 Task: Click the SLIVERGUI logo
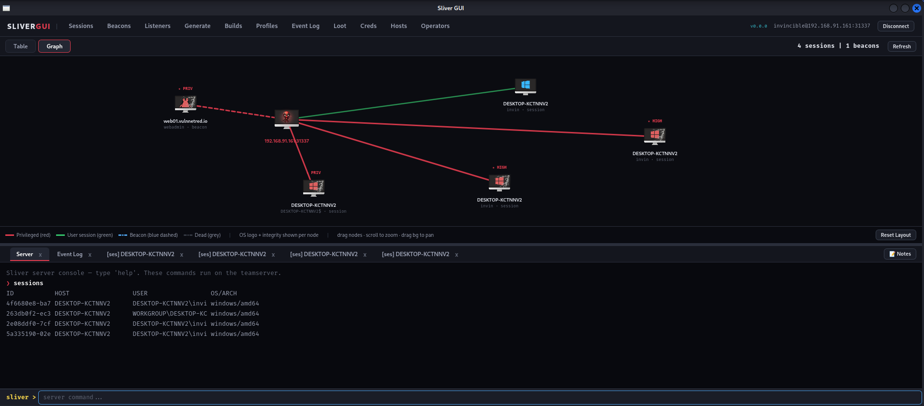coord(29,26)
